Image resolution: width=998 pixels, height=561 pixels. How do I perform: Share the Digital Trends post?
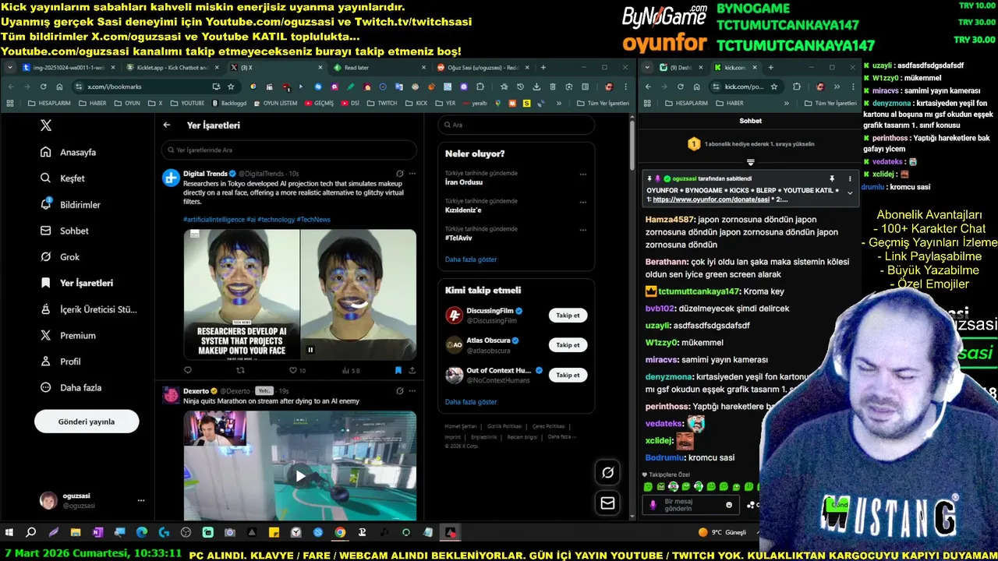tap(412, 370)
